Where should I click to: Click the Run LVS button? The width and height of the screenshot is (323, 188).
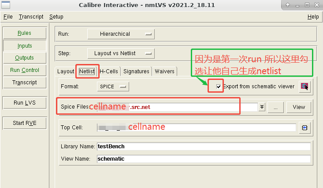pos(25,103)
